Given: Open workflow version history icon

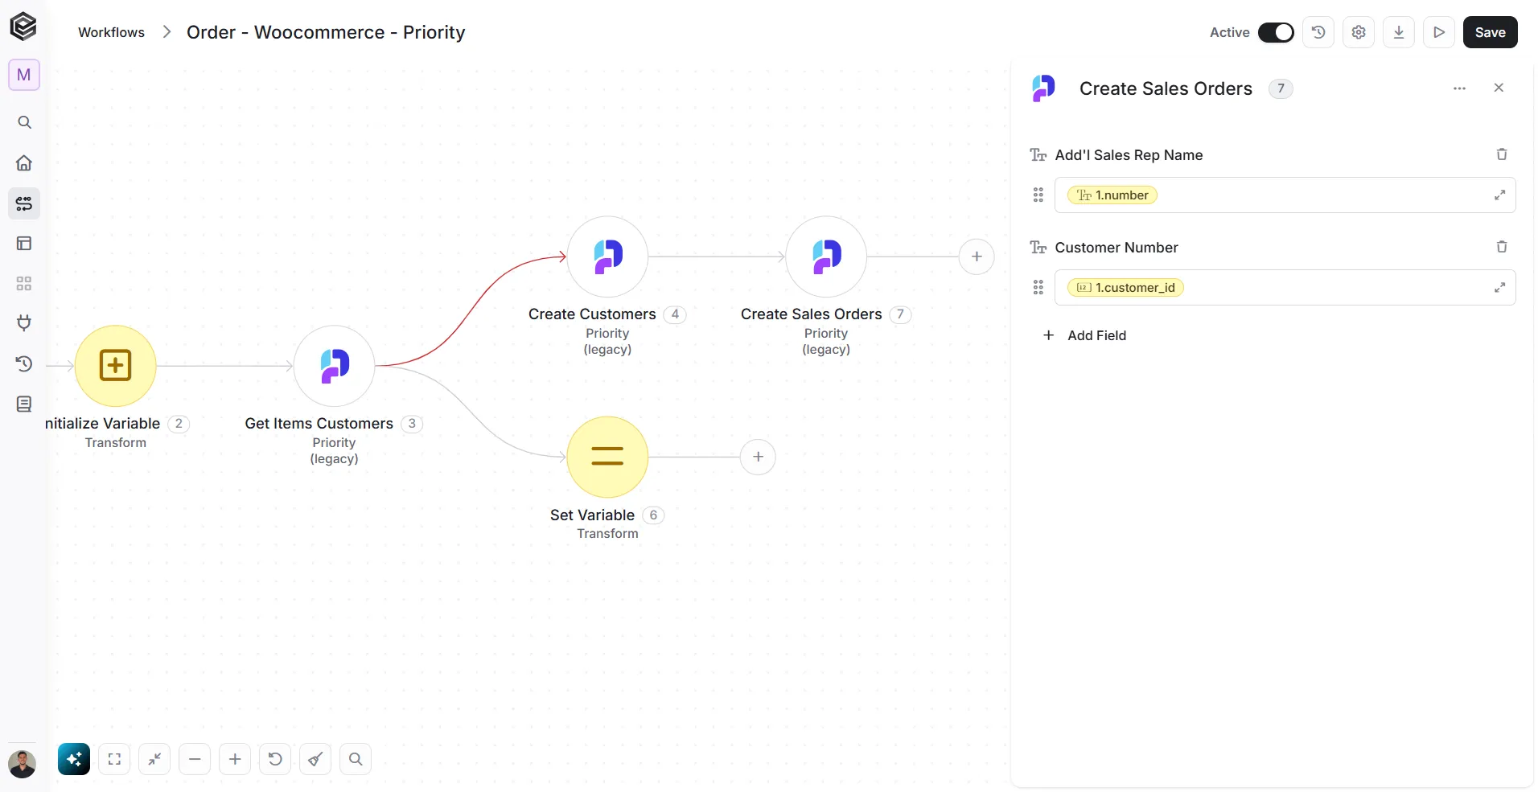Looking at the screenshot, I should [x=1318, y=32].
